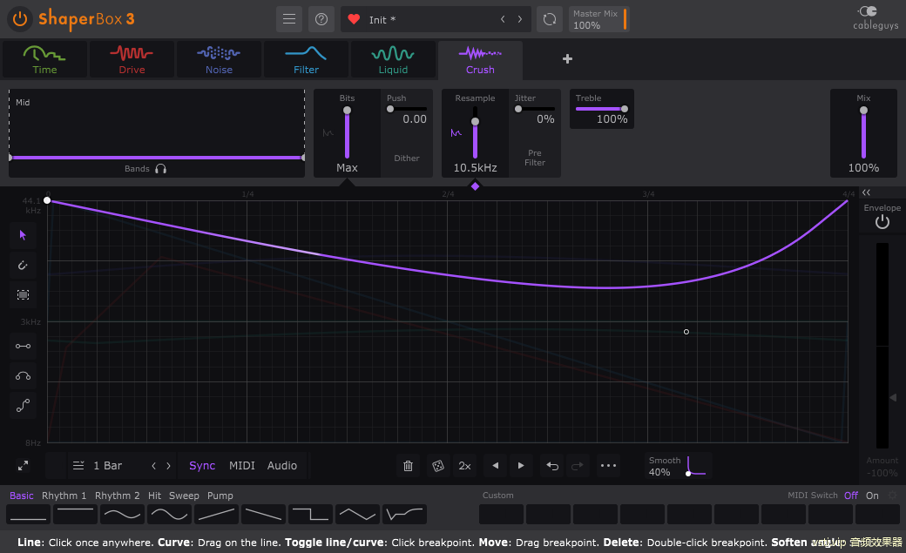Collapse envelope panel with double chevron
The height and width of the screenshot is (553, 906).
coord(866,192)
